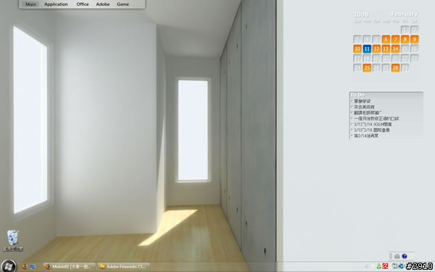
Task: Open the Recycle Bin on desktop
Action: tap(12, 241)
